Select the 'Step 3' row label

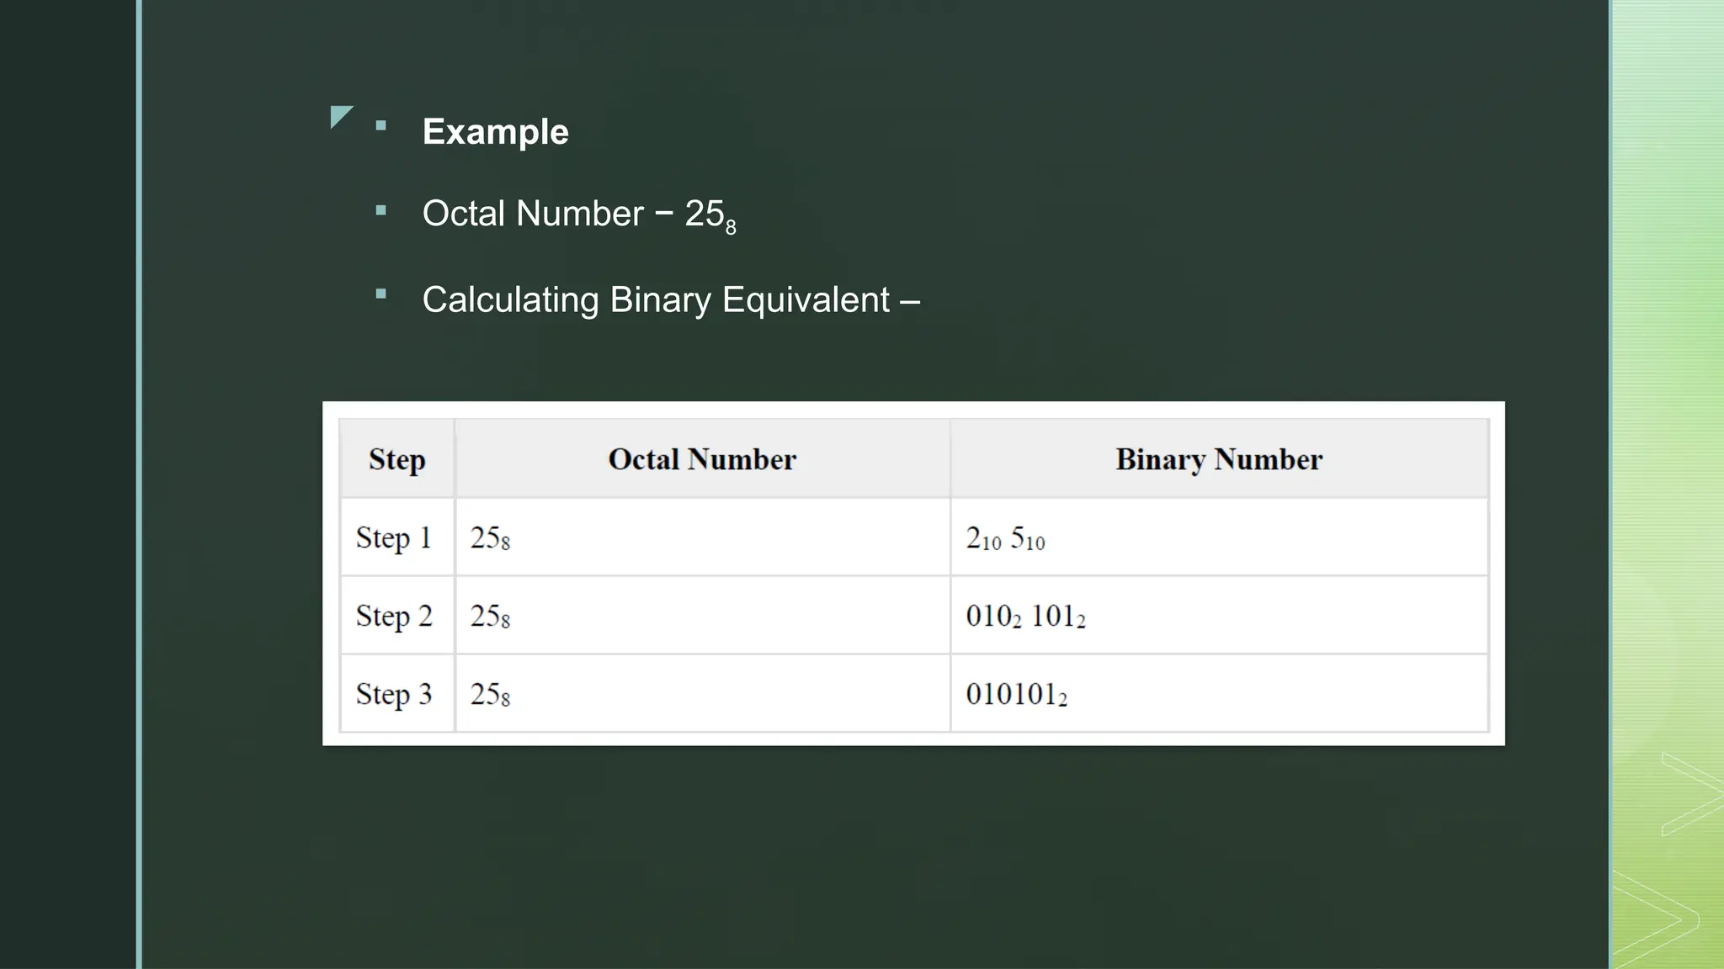tap(393, 694)
